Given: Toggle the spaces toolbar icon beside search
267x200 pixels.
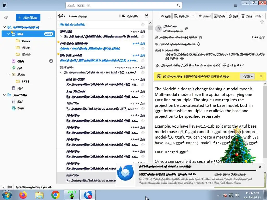Looking at the screenshot, I should click(5, 5).
